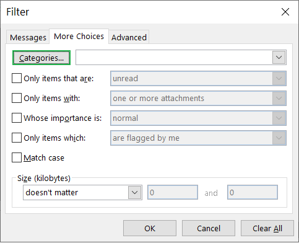
Task: Click the categories text box
Action: click(174, 58)
